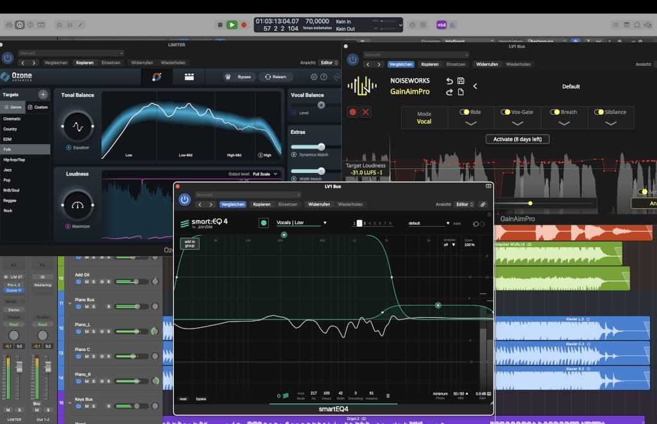Click the stop button in the transport
The width and height of the screenshot is (657, 424).
click(219, 25)
